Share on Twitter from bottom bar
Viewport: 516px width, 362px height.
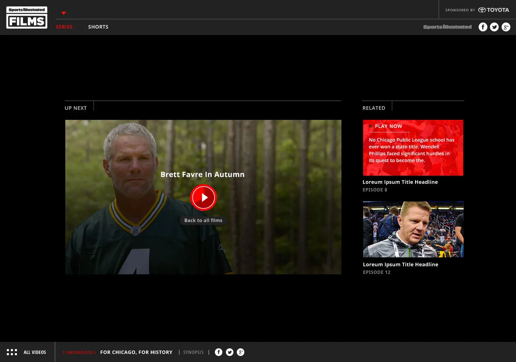click(x=229, y=352)
